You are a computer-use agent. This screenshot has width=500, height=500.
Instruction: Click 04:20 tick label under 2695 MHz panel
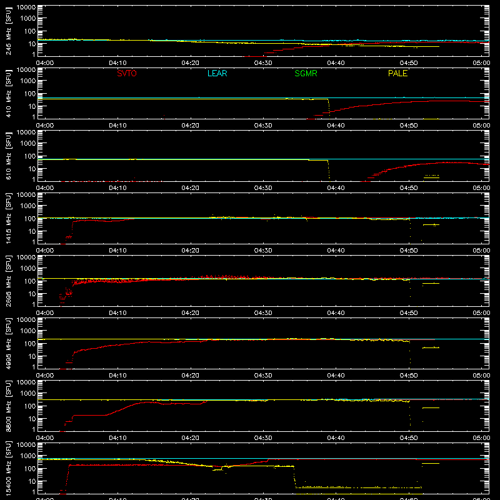coord(190,313)
